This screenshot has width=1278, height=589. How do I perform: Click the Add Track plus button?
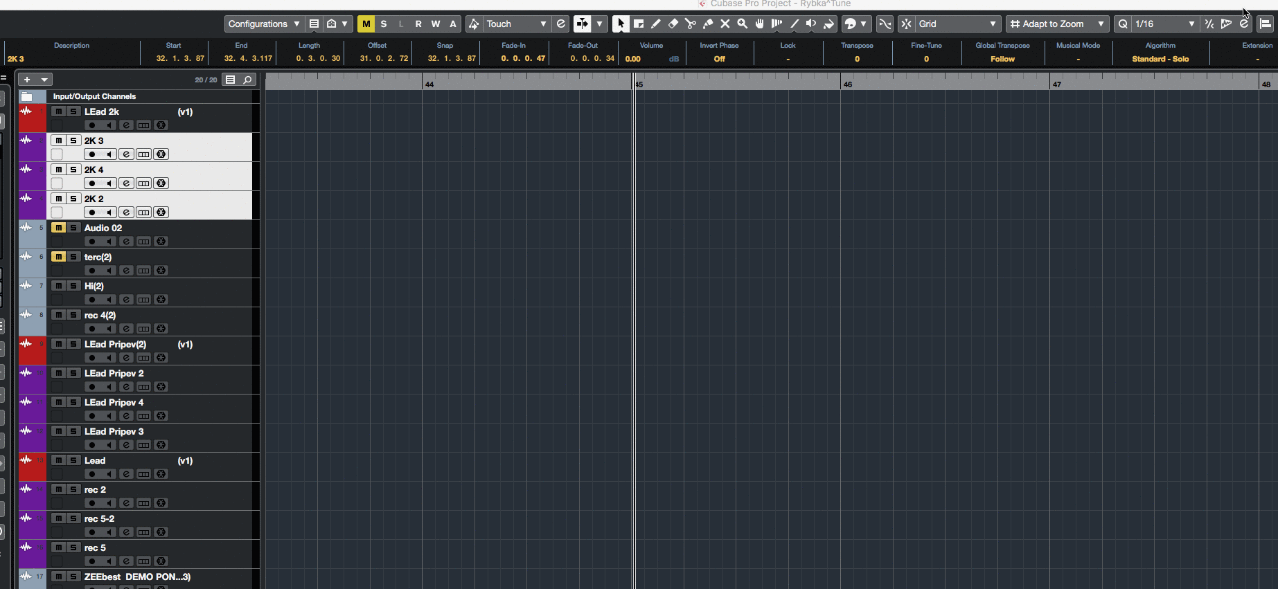(27, 80)
